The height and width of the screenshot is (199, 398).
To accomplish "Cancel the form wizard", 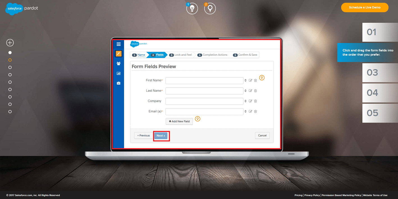I will click(x=262, y=135).
